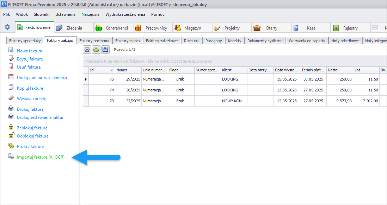Click Importuj fakturę (AI OCR) link

point(41,157)
